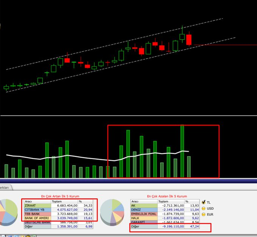Click the value -1.874.739,00
257x237 pixels.
click(x=173, y=214)
